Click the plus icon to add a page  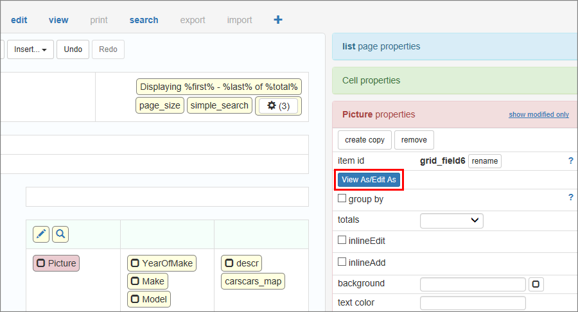[x=278, y=20]
